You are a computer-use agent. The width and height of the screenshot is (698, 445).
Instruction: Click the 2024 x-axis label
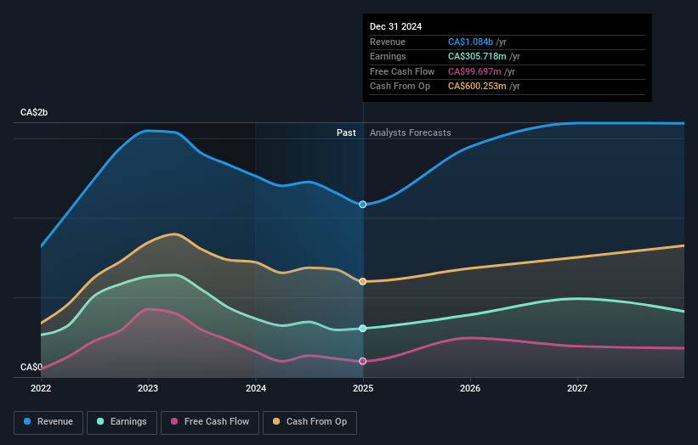pyautogui.click(x=256, y=389)
